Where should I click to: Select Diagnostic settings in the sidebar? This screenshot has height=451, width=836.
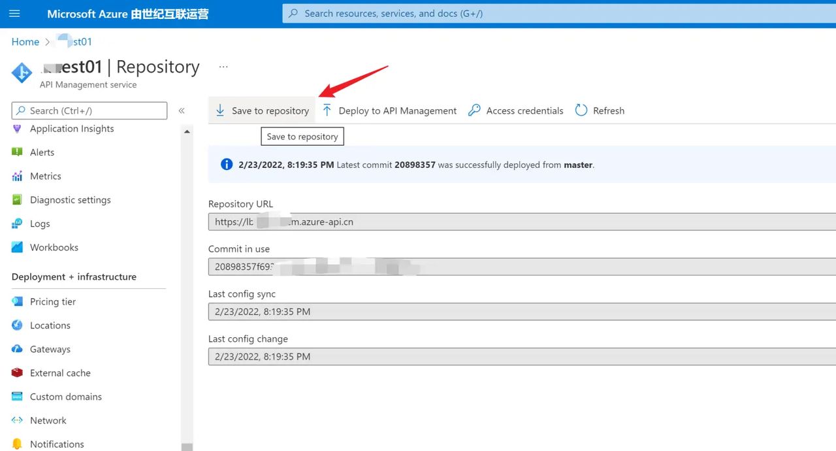[70, 200]
